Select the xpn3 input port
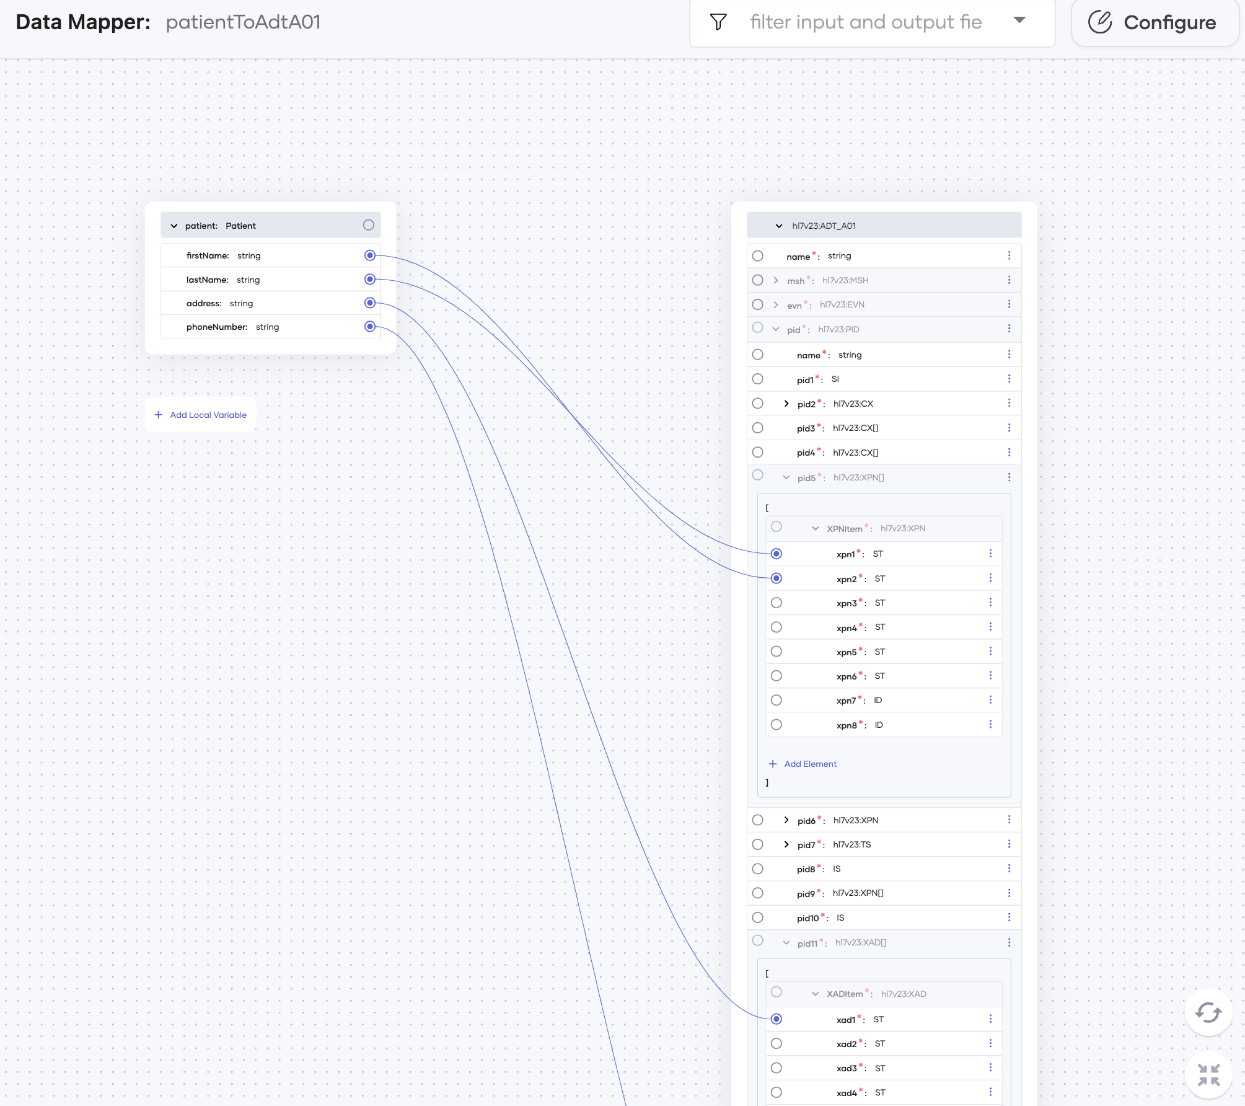This screenshot has width=1245, height=1106. click(x=776, y=603)
